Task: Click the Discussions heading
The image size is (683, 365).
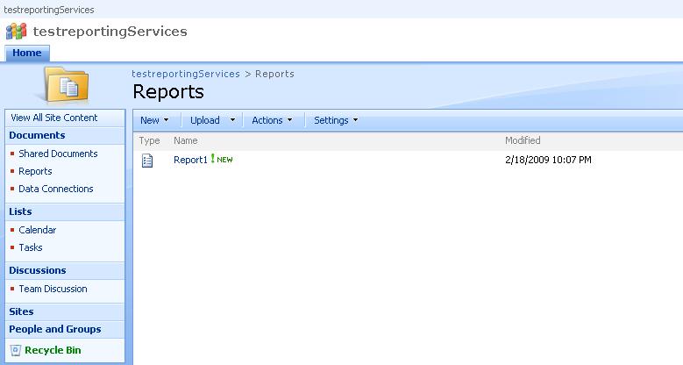Action: click(38, 270)
